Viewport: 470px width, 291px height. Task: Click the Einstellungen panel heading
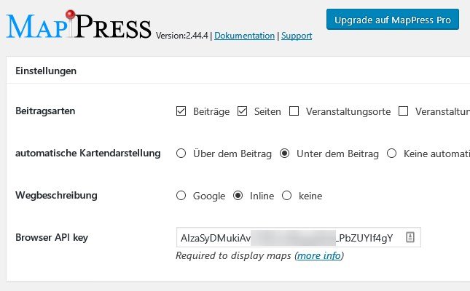click(46, 71)
